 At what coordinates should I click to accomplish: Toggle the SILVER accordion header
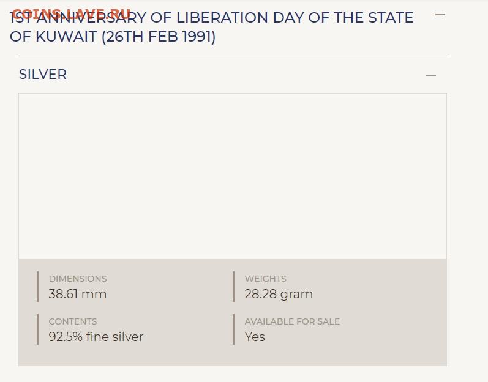pyautogui.click(x=43, y=75)
